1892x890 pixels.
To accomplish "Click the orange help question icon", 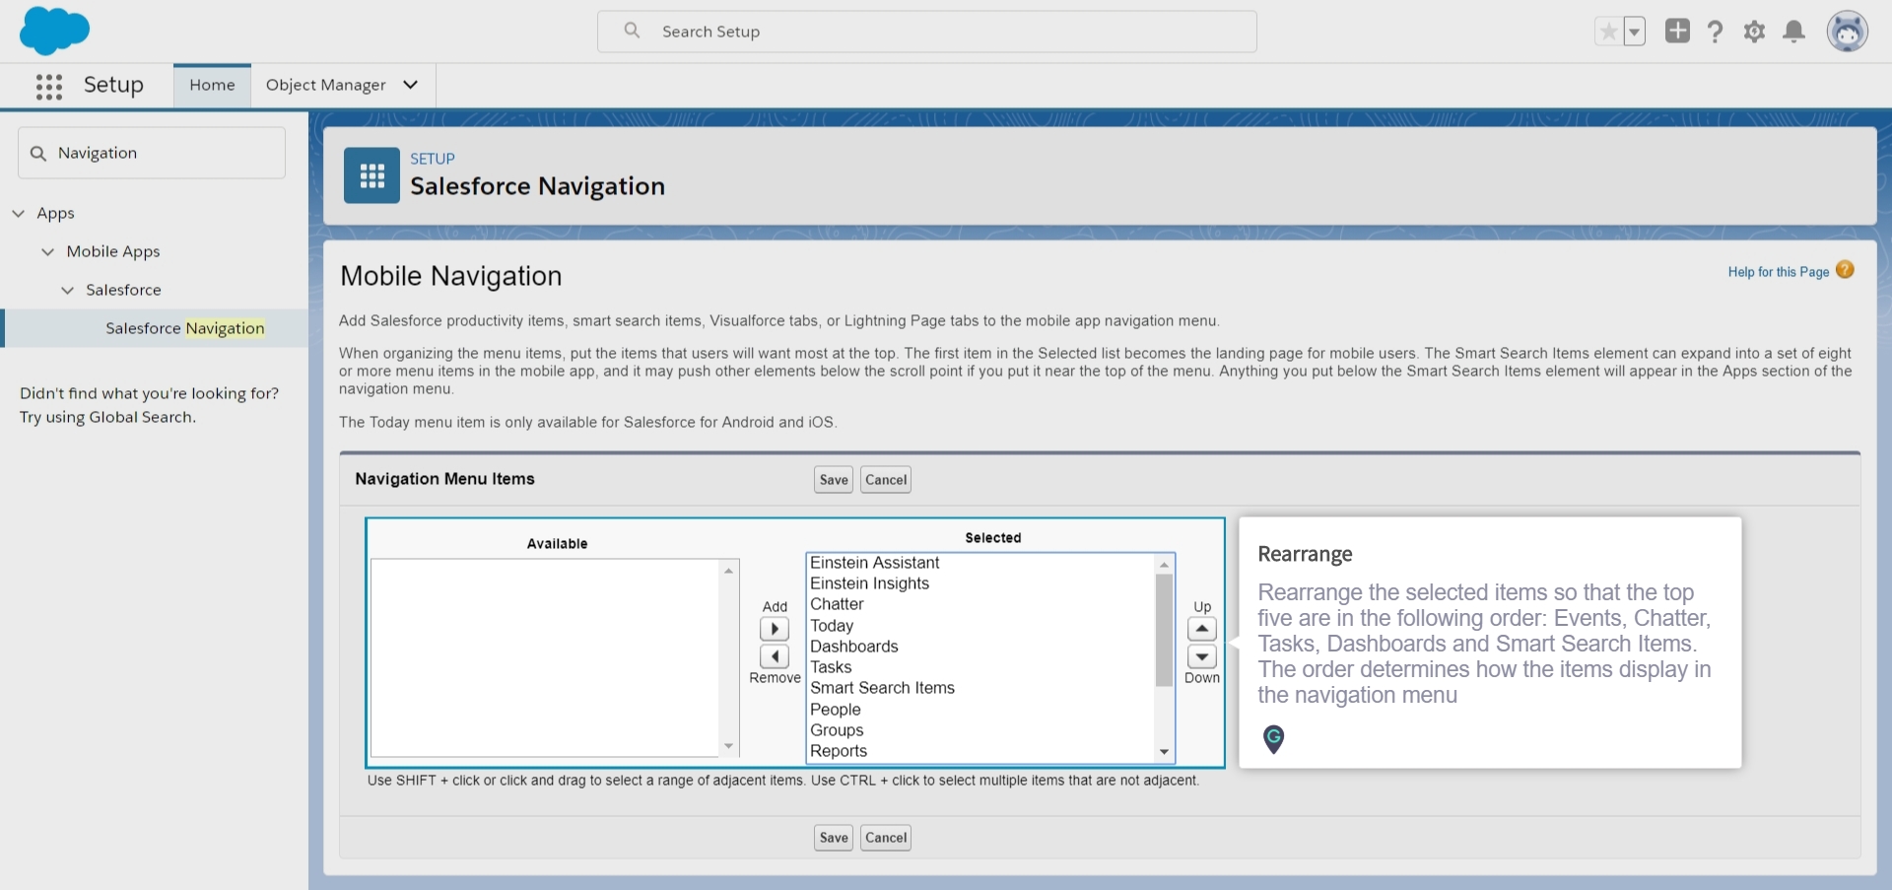I will [1845, 270].
